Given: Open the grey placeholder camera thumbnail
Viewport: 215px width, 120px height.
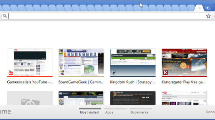Looking at the screenshot, I should coord(30,98).
